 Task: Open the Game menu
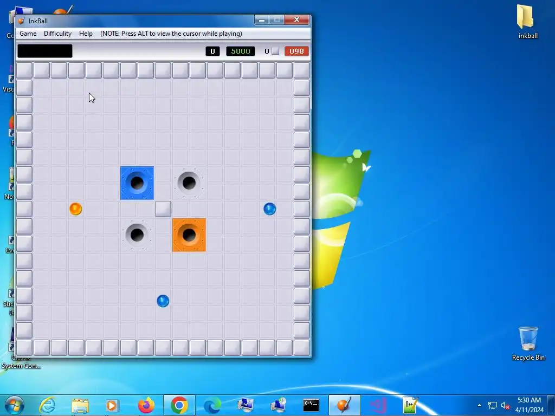[x=28, y=34]
